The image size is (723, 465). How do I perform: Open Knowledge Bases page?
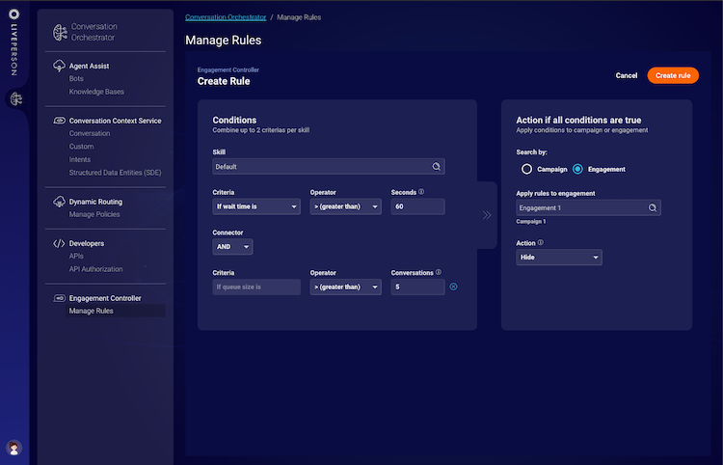coord(96,92)
